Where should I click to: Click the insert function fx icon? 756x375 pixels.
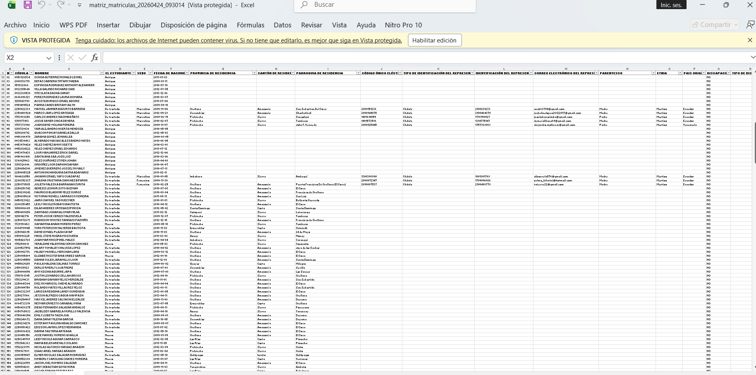point(94,58)
